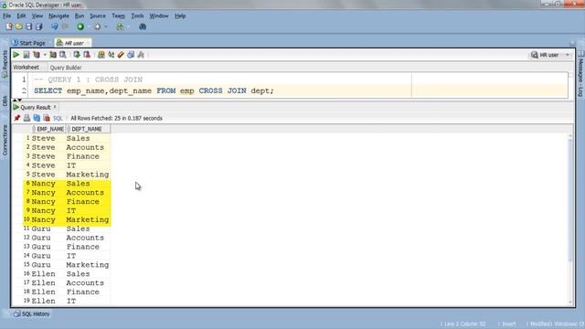Click the binoculars Find DB Object icon
Viewport: 585px width, 329px height.
click(x=143, y=27)
